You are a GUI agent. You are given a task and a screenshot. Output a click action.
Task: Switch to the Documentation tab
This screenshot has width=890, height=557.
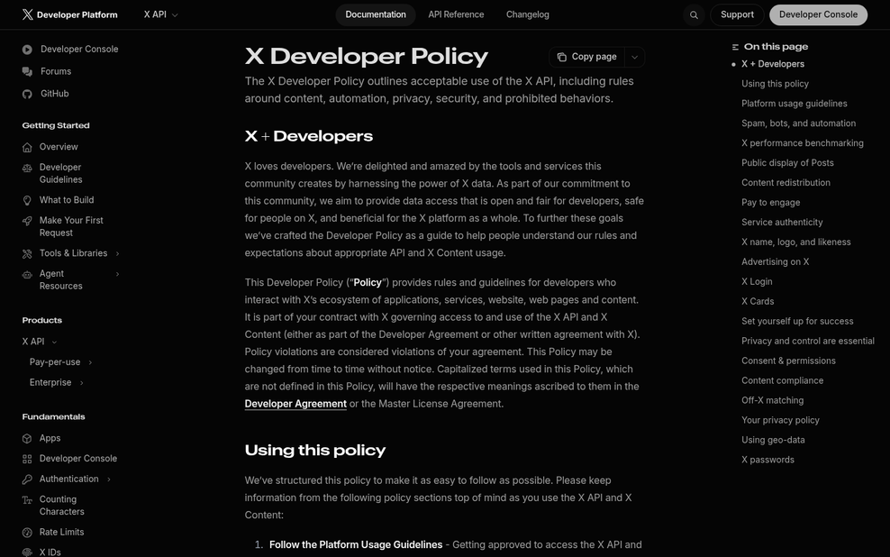point(376,14)
